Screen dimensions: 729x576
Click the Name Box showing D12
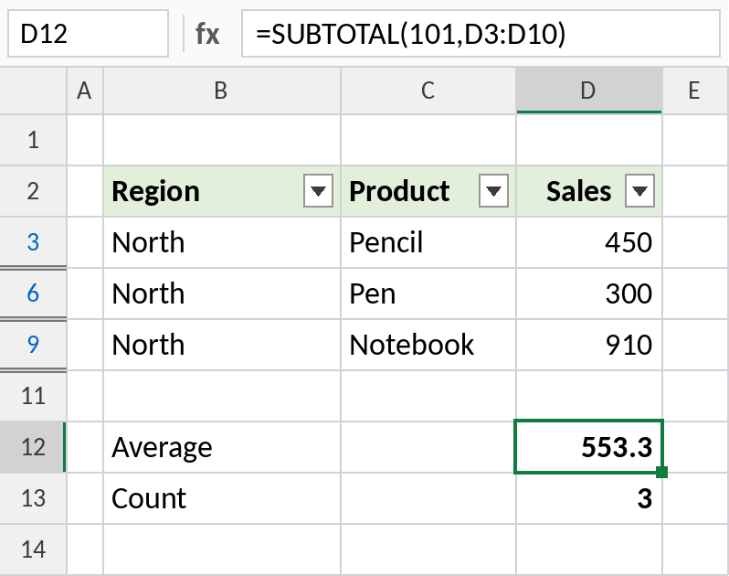(x=88, y=34)
